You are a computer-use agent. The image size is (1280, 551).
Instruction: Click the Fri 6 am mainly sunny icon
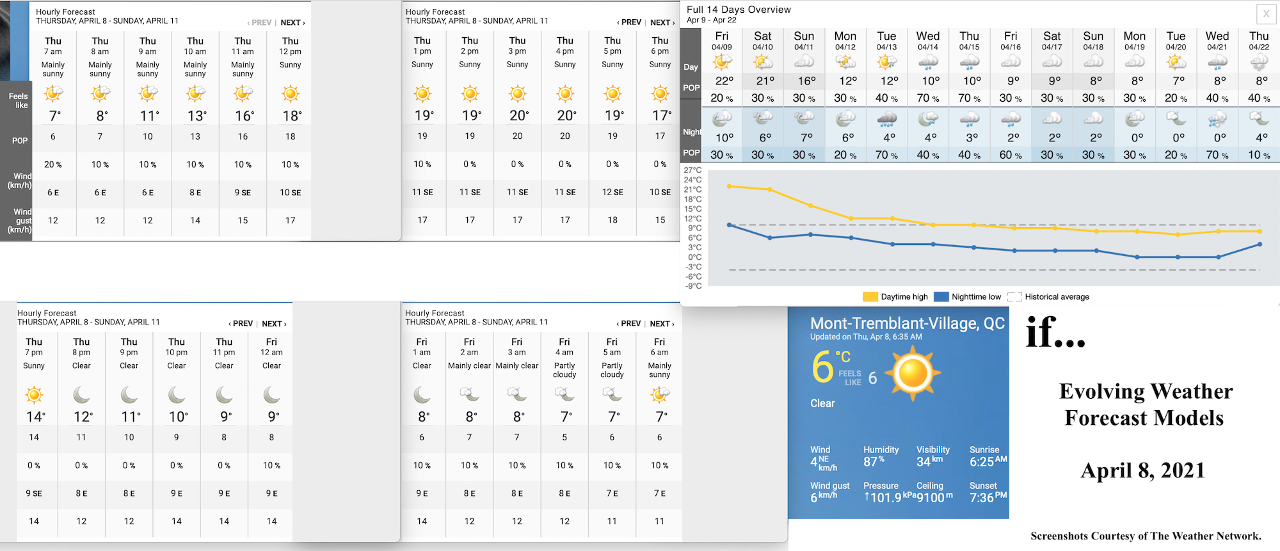click(660, 395)
